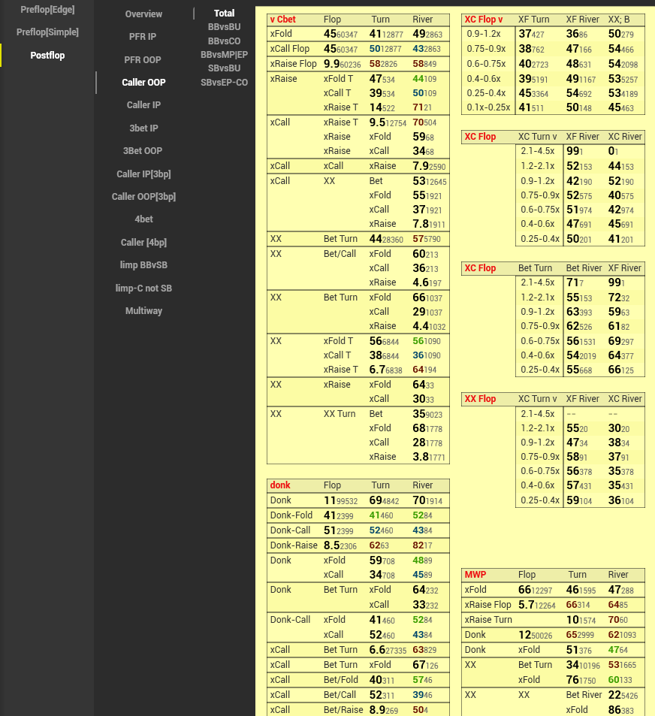Filter by Total positions
The image size is (655, 716).
(x=224, y=14)
